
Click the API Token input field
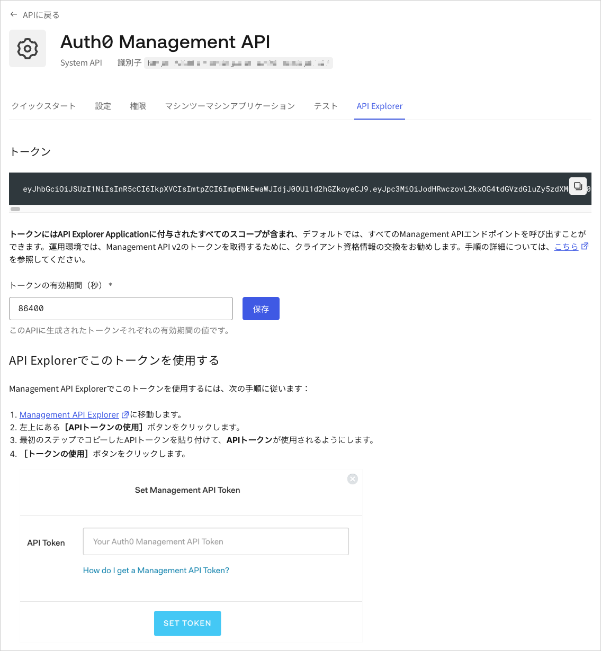(216, 541)
